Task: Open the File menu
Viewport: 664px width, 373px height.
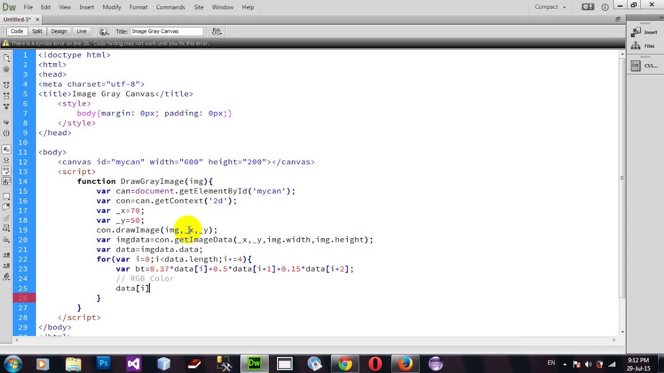Action: tap(28, 7)
